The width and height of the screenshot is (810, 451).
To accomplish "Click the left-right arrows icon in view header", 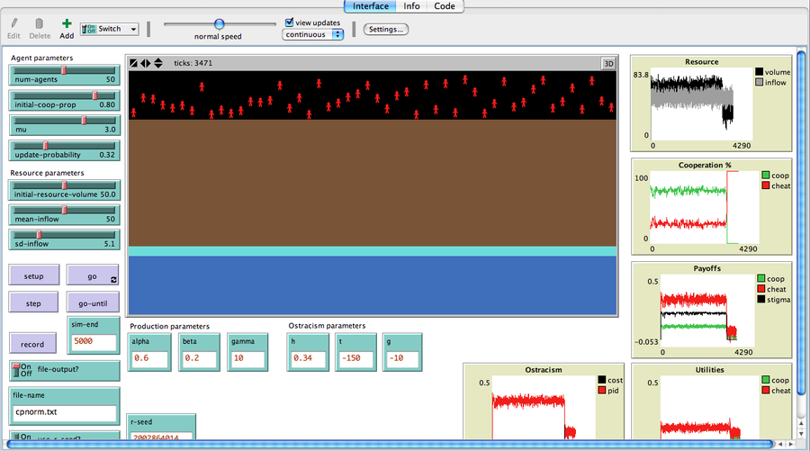I will (146, 63).
